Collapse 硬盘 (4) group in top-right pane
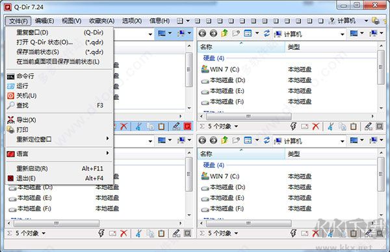 pos(214,58)
